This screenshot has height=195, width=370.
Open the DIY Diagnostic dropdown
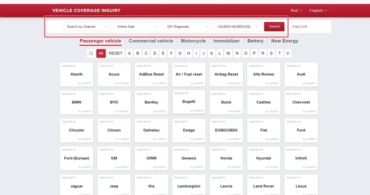click(x=187, y=27)
